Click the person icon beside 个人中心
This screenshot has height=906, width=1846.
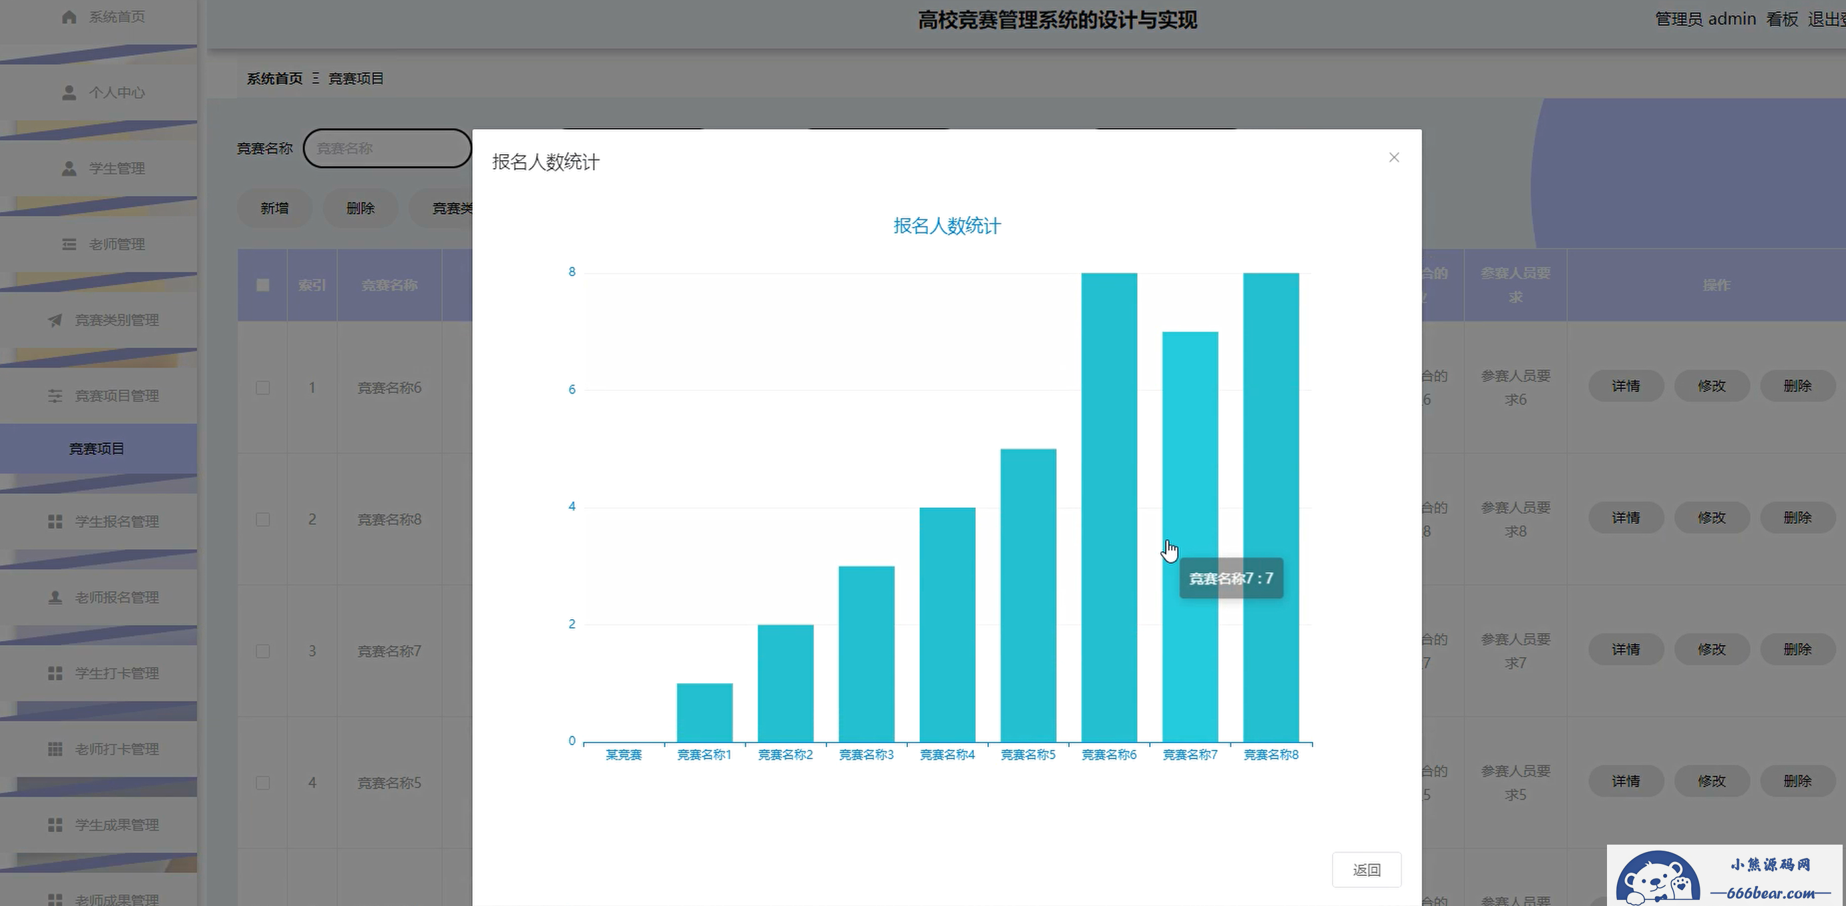[x=69, y=92]
